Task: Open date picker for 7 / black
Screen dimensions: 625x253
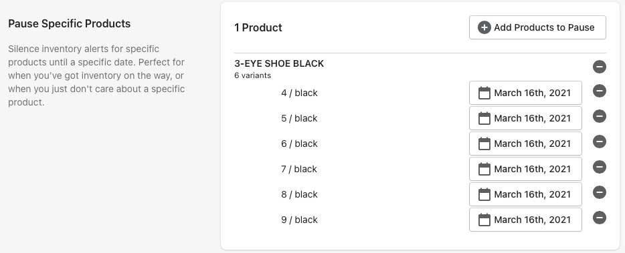Action: tap(525, 169)
